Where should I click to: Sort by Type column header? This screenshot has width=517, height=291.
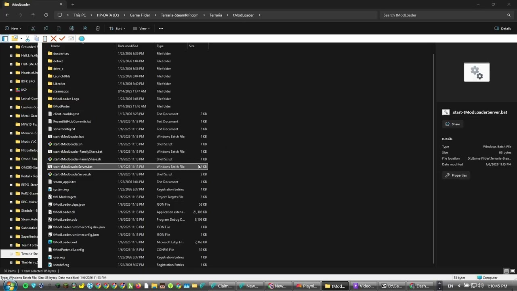click(x=171, y=46)
